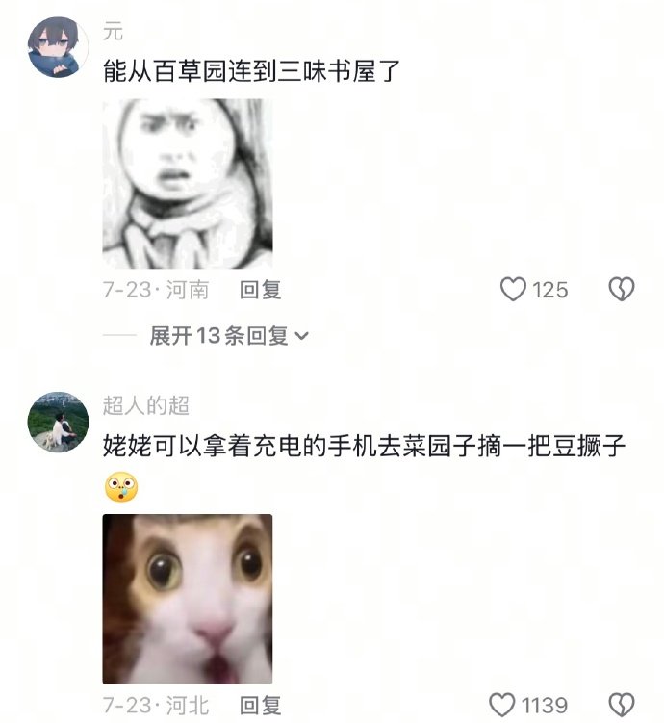Reply to the comment from 河北
The image size is (664, 723).
click(261, 706)
